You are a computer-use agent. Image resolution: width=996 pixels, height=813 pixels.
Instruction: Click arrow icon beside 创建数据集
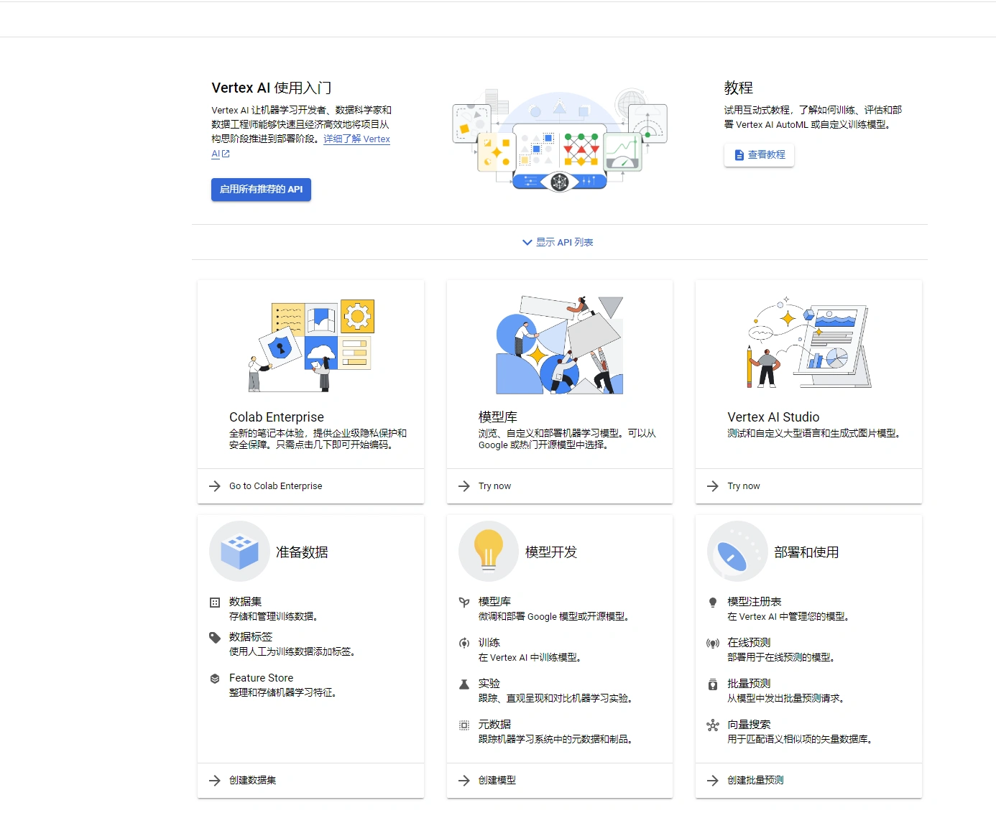215,781
